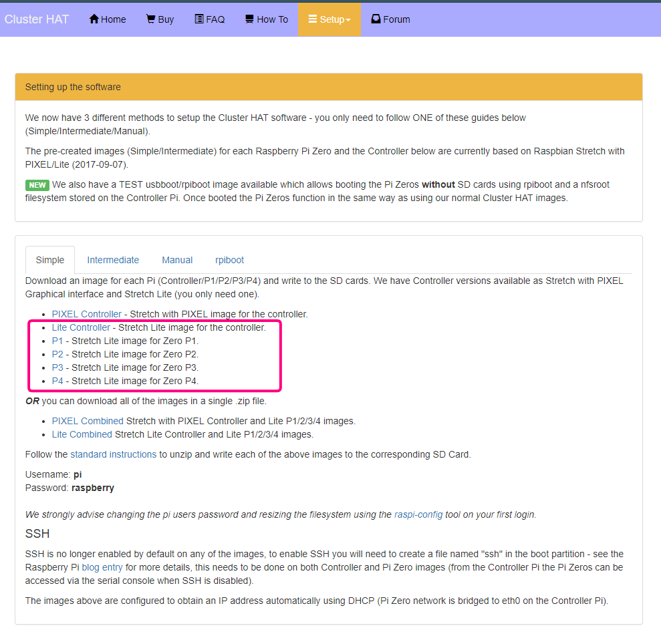The image size is (661, 638).
Task: Click the green NEW badge
Action: point(37,185)
